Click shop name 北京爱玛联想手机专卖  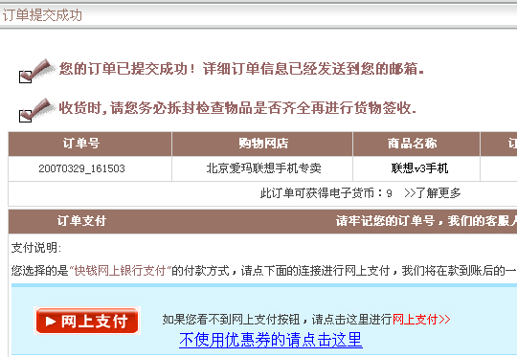(263, 168)
